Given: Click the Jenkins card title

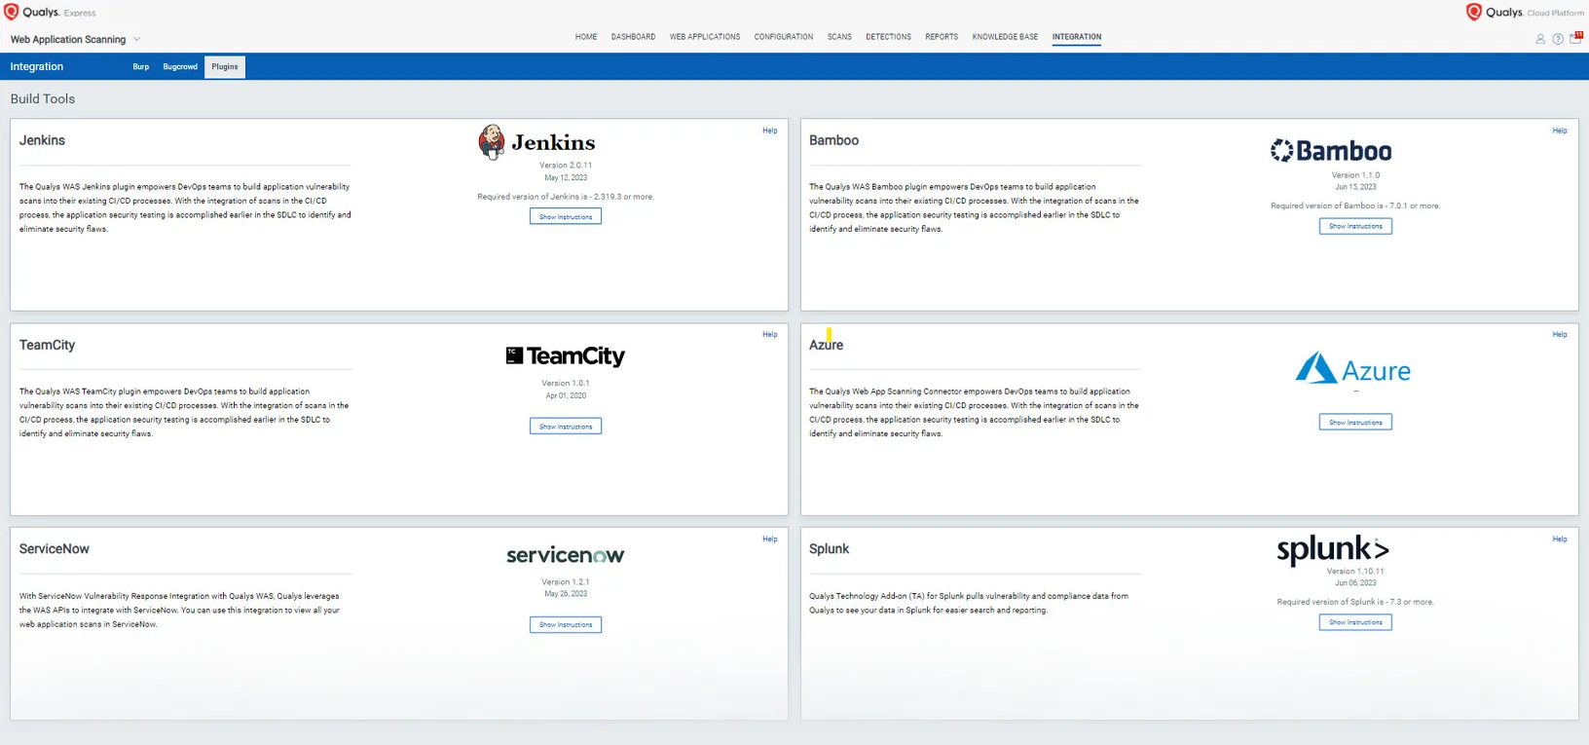Looking at the screenshot, I should click(x=42, y=140).
